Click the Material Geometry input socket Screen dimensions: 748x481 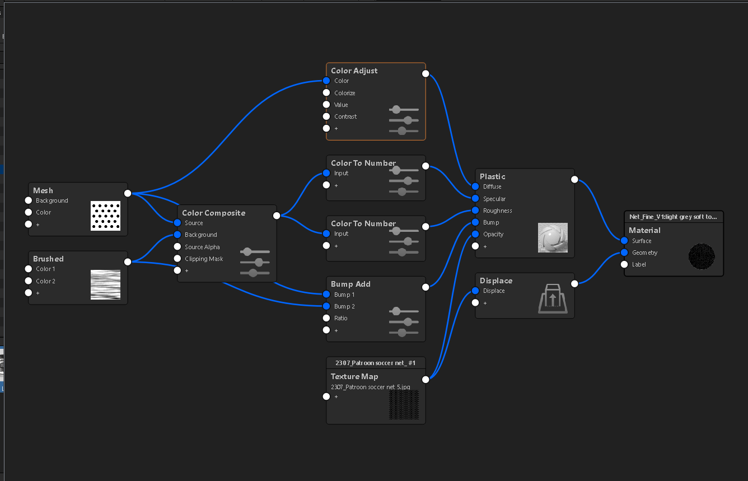pos(624,253)
